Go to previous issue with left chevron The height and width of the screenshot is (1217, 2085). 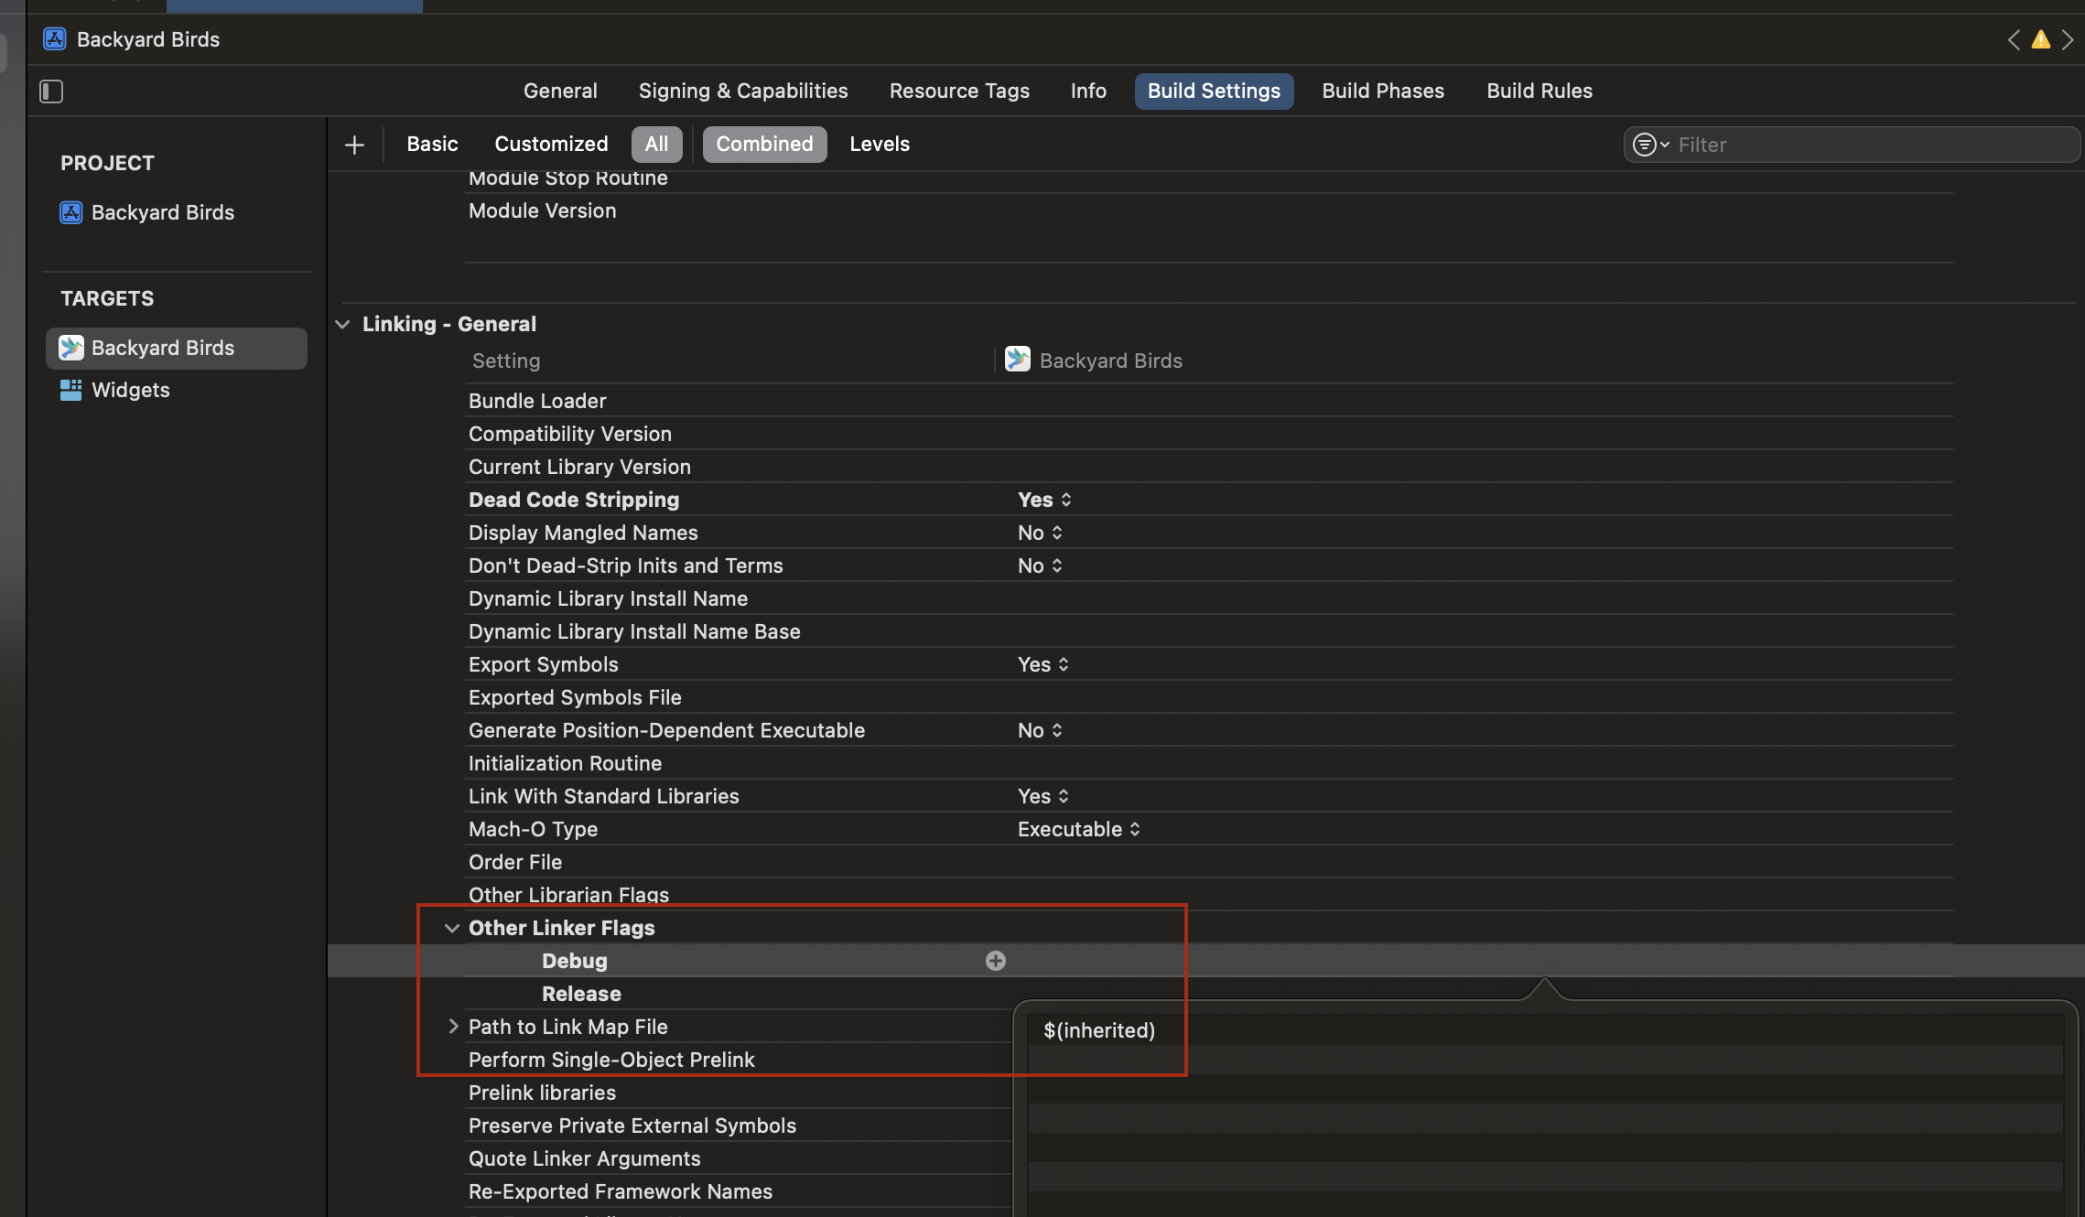(x=2014, y=39)
